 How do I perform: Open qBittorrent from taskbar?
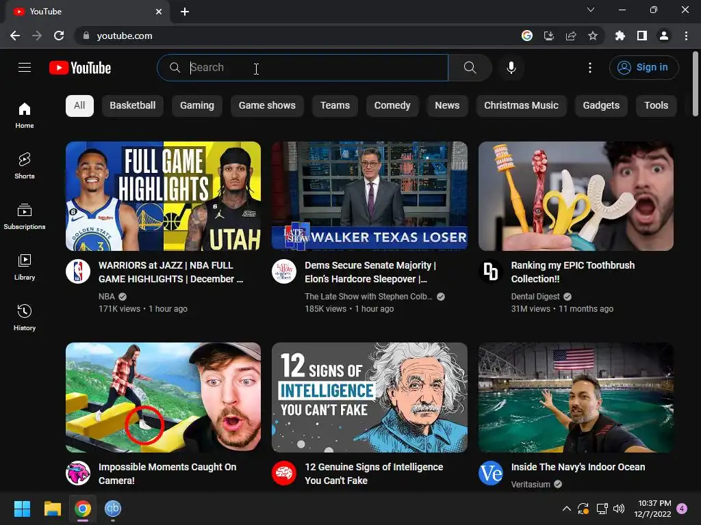(113, 509)
